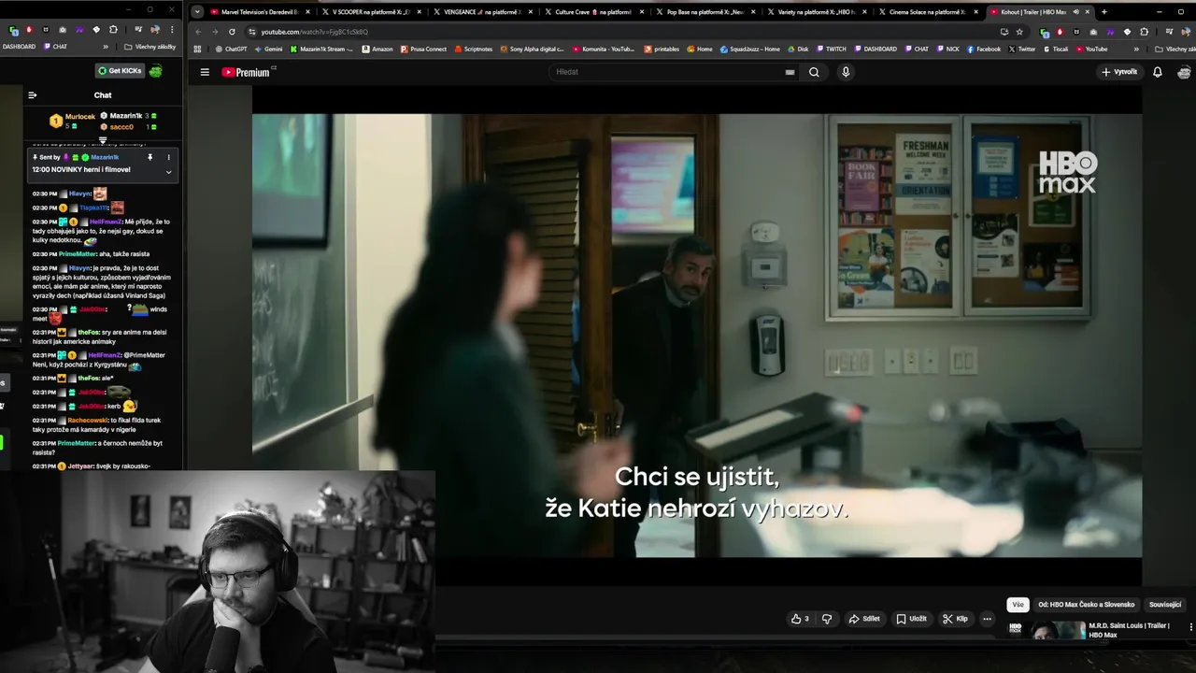1196x673 pixels.
Task: Reload the YouTube page
Action: point(232,31)
